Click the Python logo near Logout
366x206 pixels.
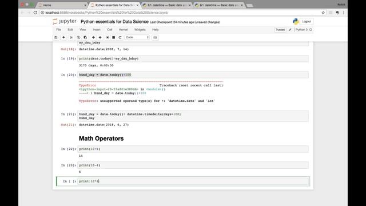[296, 22]
